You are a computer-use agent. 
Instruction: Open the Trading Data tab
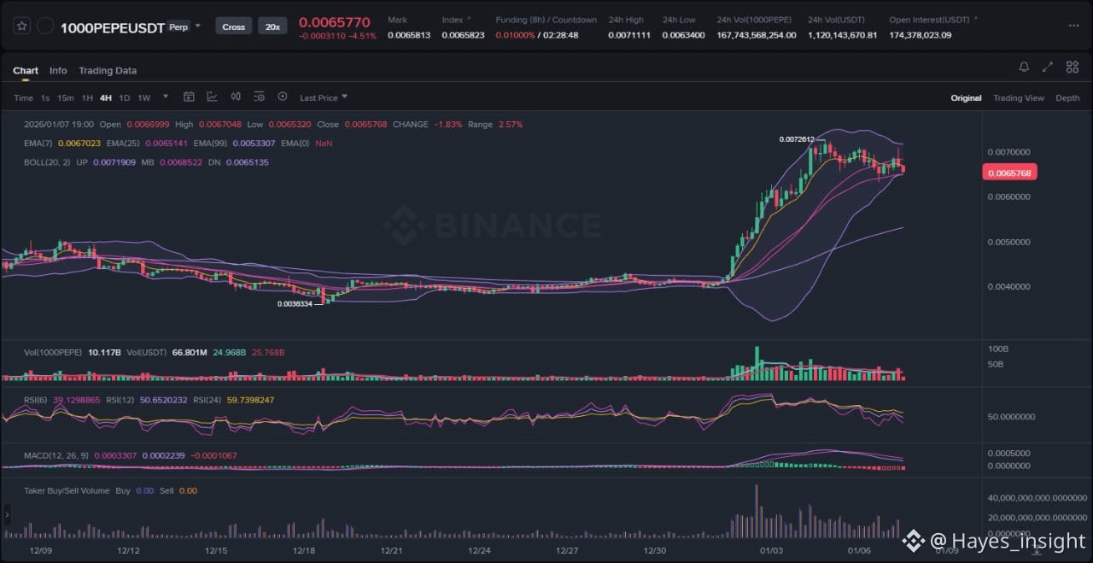108,70
